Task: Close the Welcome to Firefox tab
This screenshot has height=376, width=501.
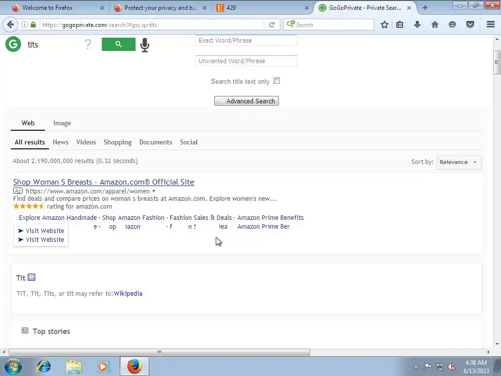Action: click(102, 8)
